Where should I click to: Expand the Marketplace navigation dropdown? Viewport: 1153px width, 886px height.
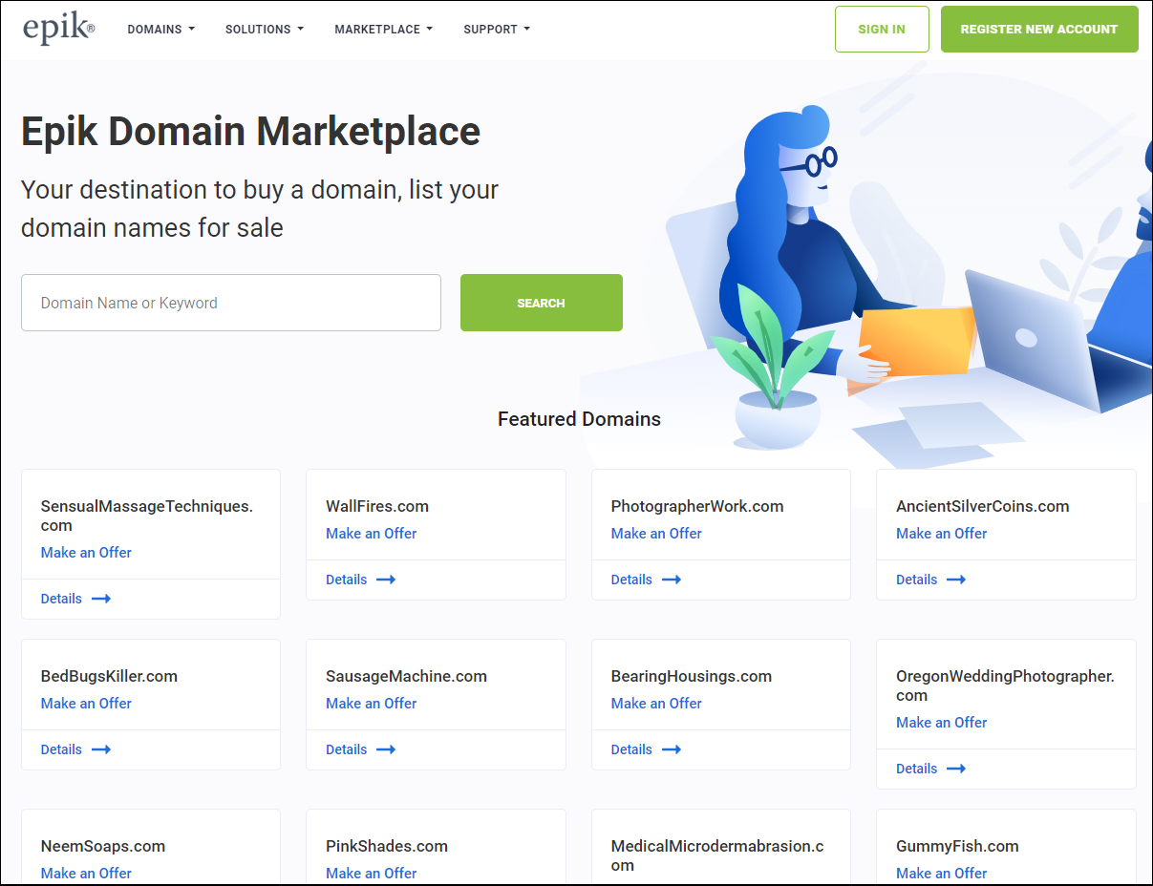383,30
